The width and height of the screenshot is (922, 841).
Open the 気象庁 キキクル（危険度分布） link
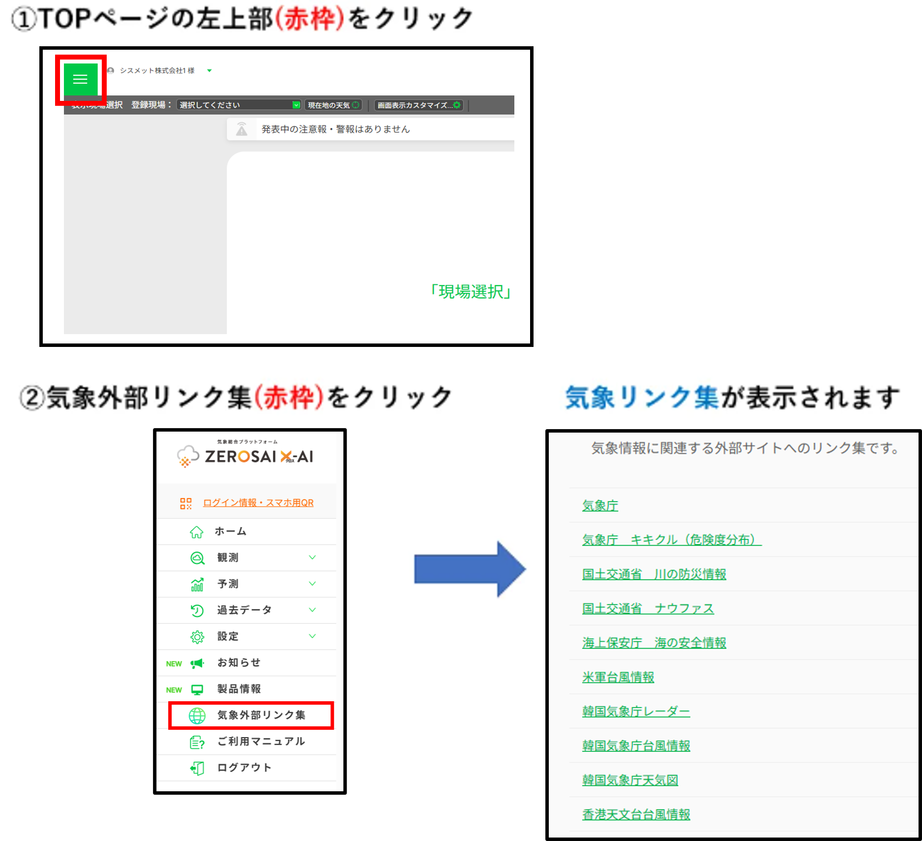(x=671, y=540)
